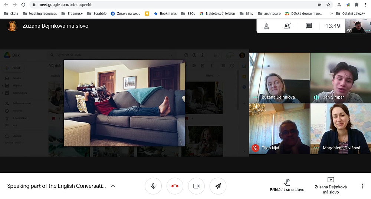The height and width of the screenshot is (199, 371).
Task: Open the Chrome three-dot menu
Action: 365,4
